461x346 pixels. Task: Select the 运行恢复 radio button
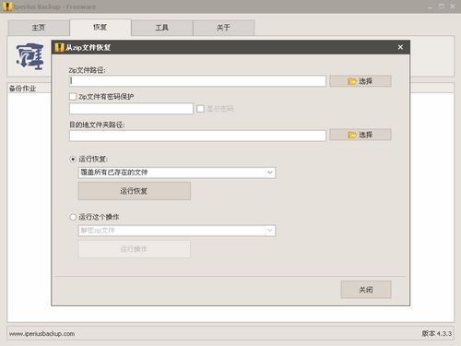(x=73, y=159)
